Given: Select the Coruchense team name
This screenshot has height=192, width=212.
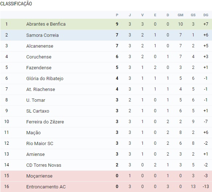Looking at the screenshot, I should tap(39, 57).
